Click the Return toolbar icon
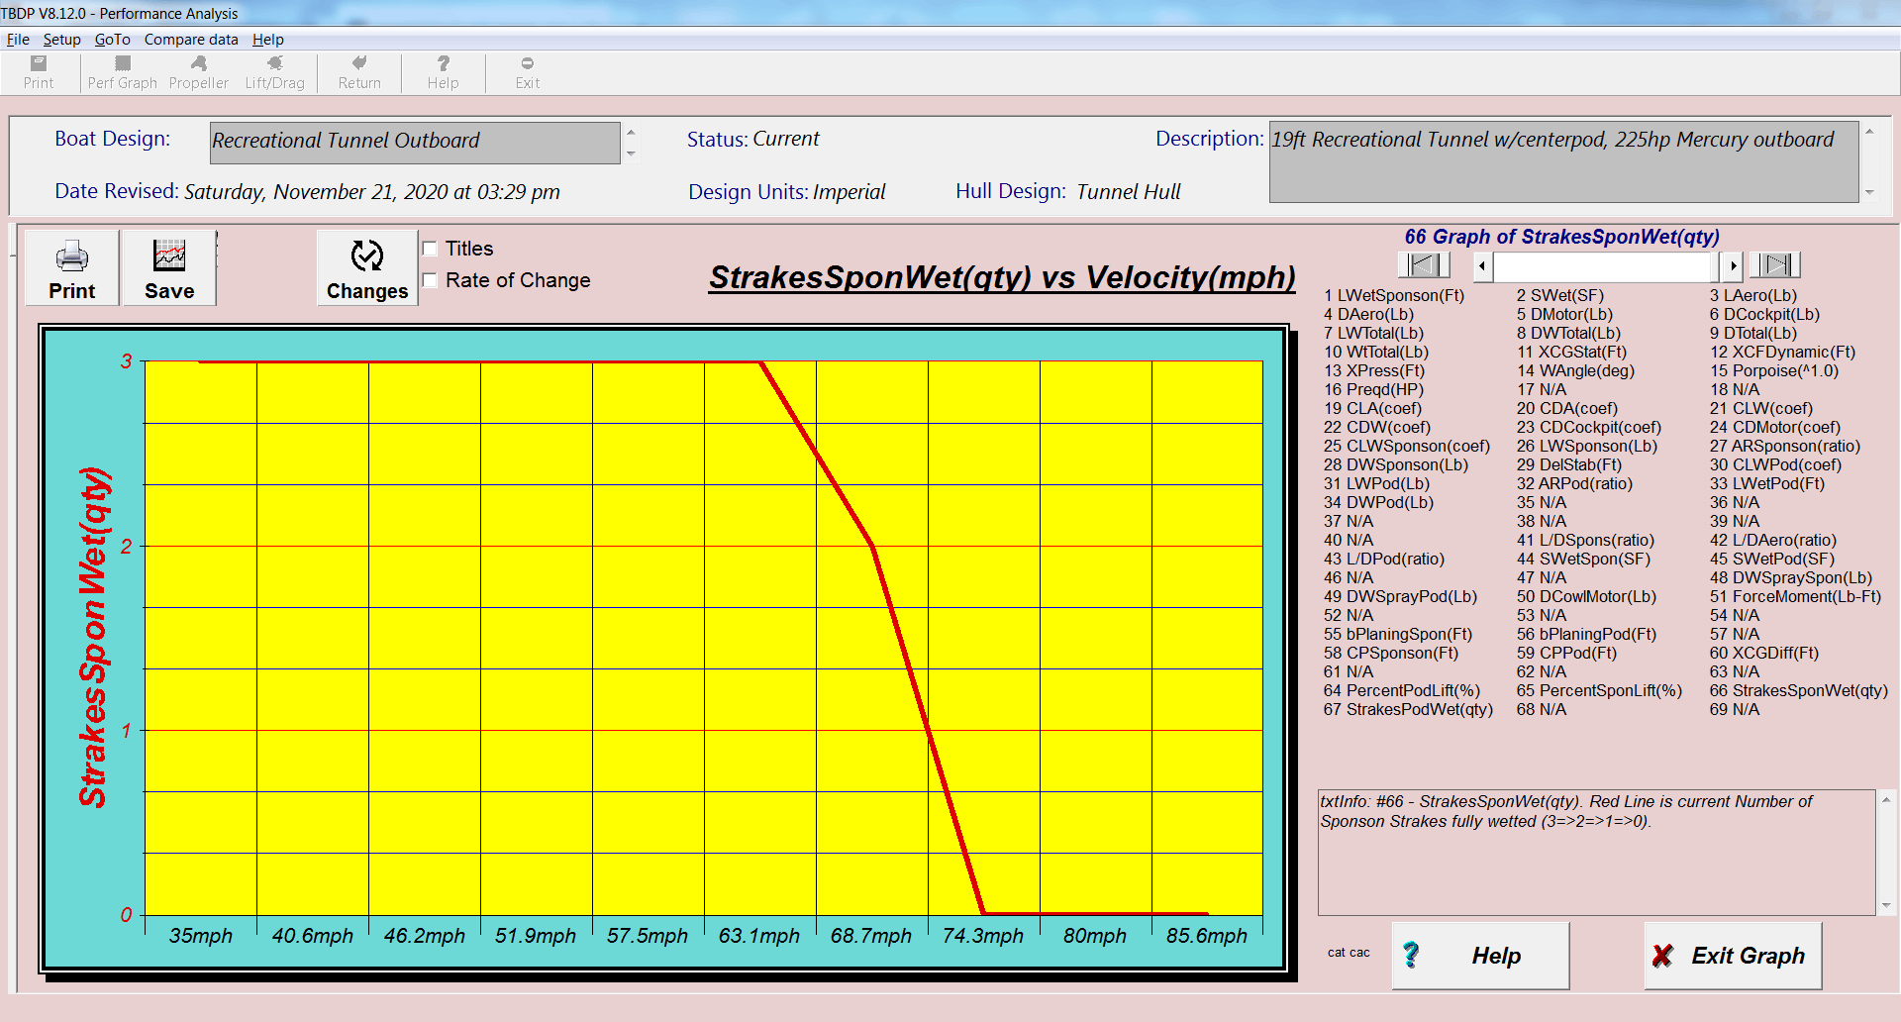Viewport: 1901px width, 1022px height. tap(359, 73)
